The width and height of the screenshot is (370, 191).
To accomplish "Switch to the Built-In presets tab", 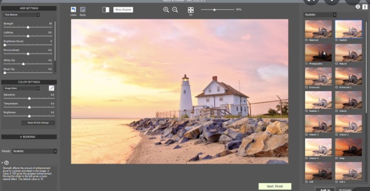I will coord(325,190).
